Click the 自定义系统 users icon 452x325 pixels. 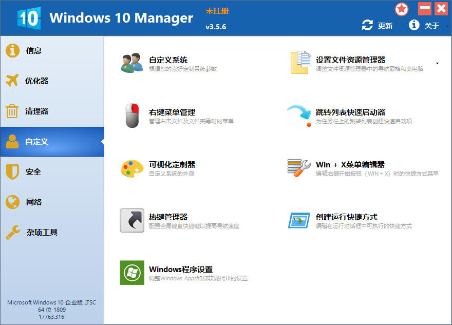[x=132, y=63]
